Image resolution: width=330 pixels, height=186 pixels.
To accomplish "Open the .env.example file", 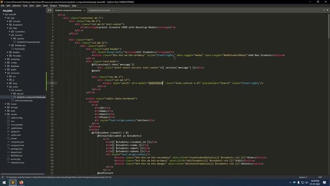I will point(16,125).
